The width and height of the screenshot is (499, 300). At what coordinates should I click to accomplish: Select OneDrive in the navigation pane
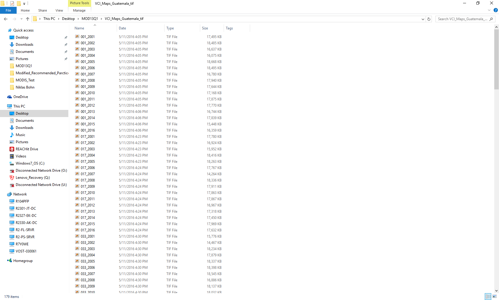(x=20, y=97)
